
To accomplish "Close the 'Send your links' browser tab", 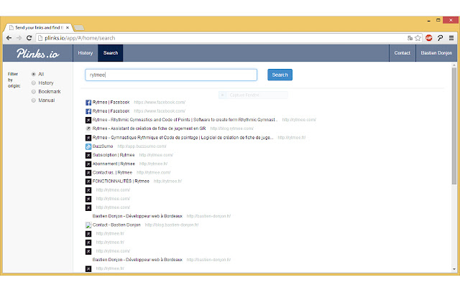I will [x=68, y=27].
